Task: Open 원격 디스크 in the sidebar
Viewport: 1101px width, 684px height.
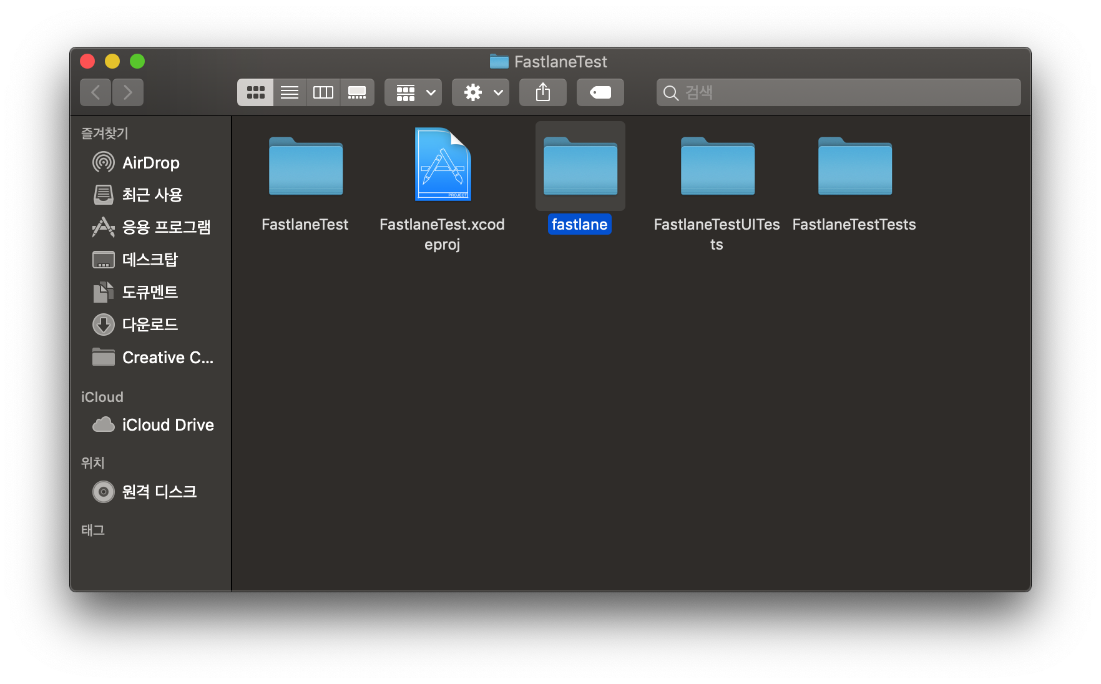Action: click(x=150, y=492)
